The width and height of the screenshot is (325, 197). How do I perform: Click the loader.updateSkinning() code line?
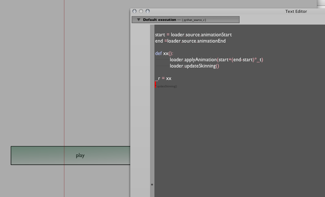194,66
